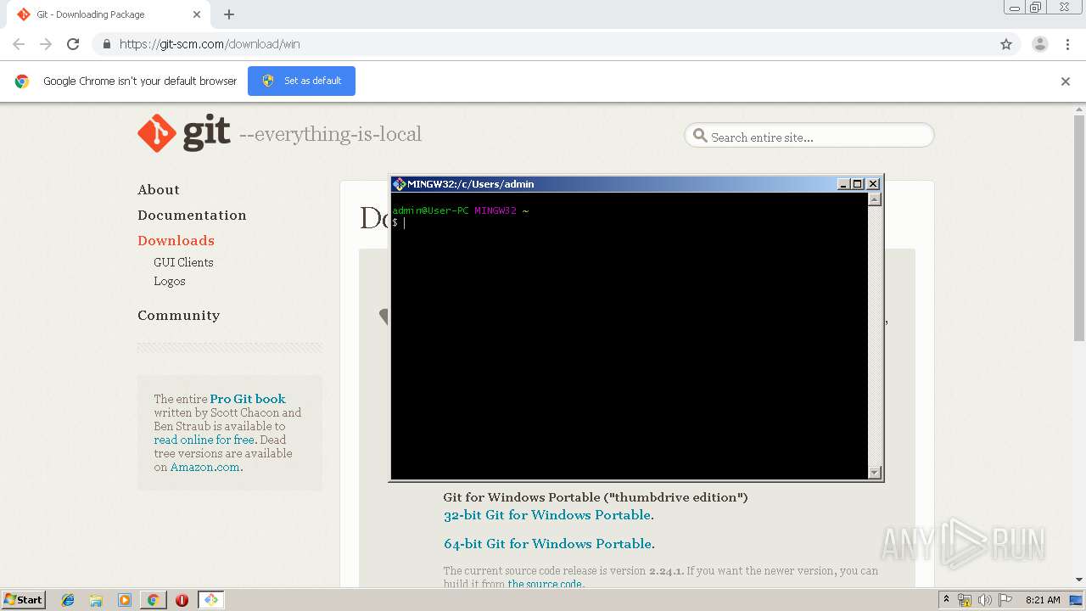
Task: Click the Chrome forward arrow
Action: pos(46,44)
